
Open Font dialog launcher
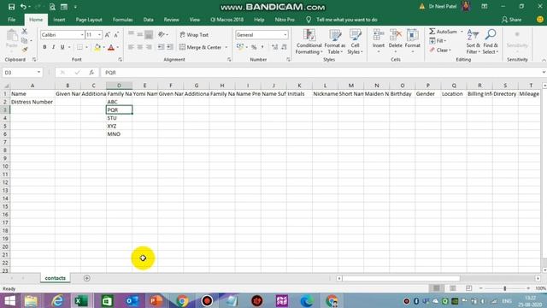point(120,60)
